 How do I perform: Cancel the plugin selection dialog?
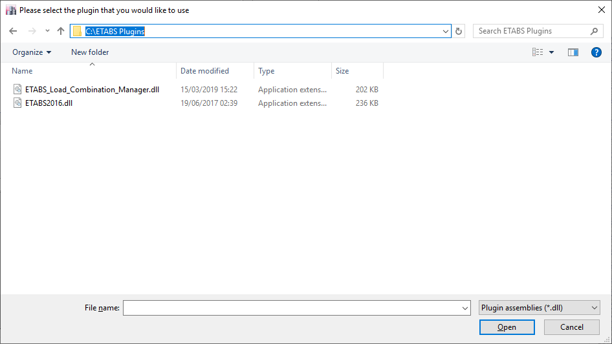click(x=572, y=327)
